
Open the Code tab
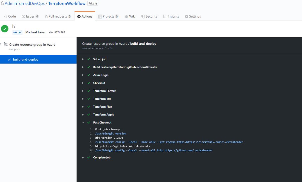point(10,16)
